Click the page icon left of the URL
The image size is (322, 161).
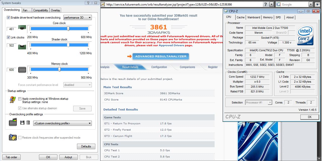click(x=103, y=4)
